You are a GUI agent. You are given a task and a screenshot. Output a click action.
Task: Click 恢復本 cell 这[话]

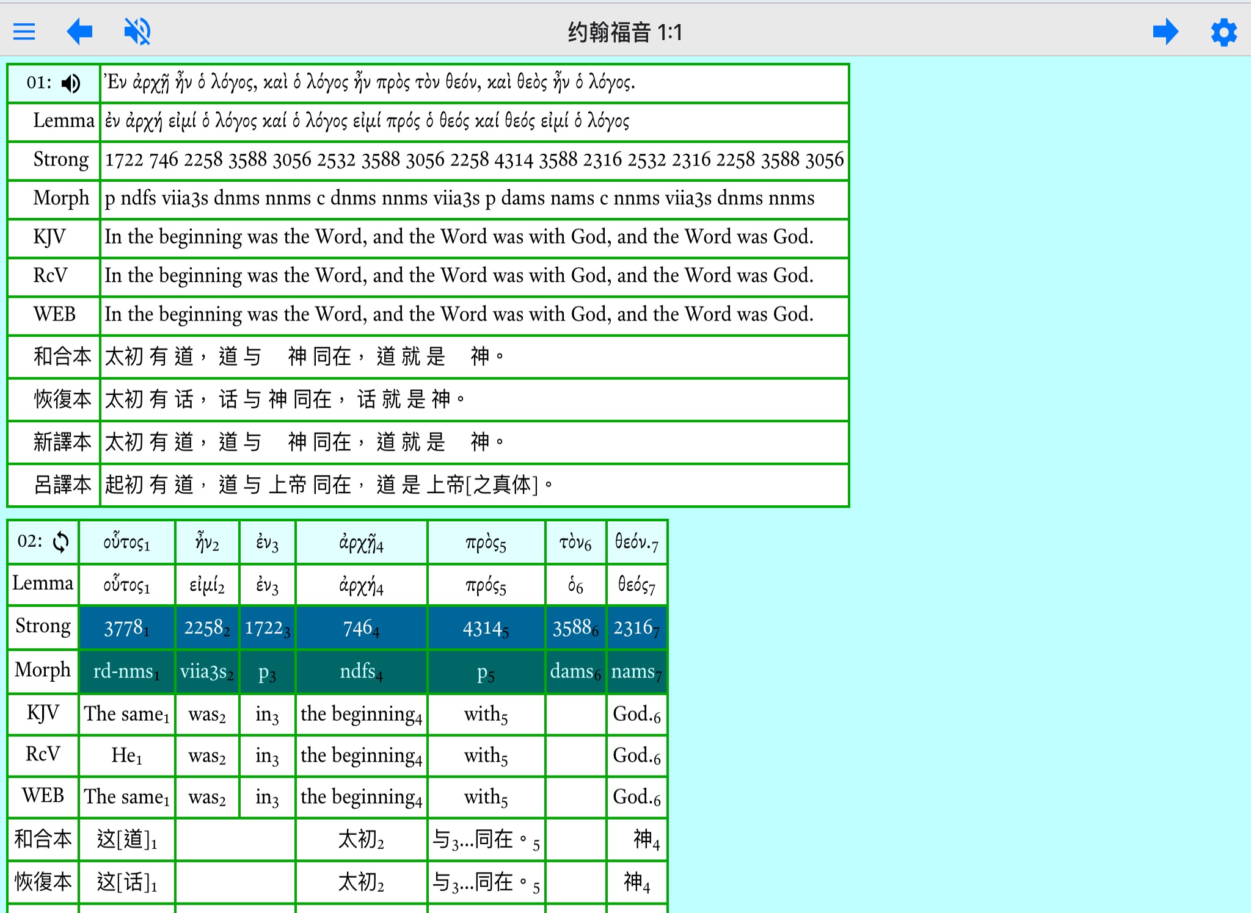(x=127, y=882)
